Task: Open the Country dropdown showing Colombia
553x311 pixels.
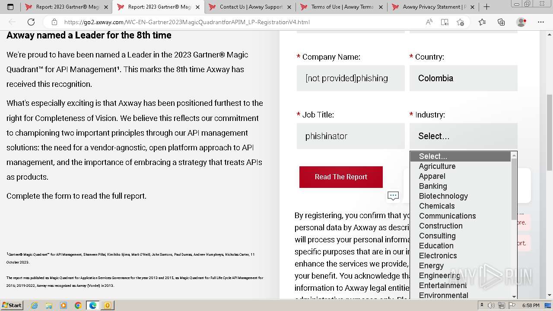Action: pyautogui.click(x=463, y=78)
